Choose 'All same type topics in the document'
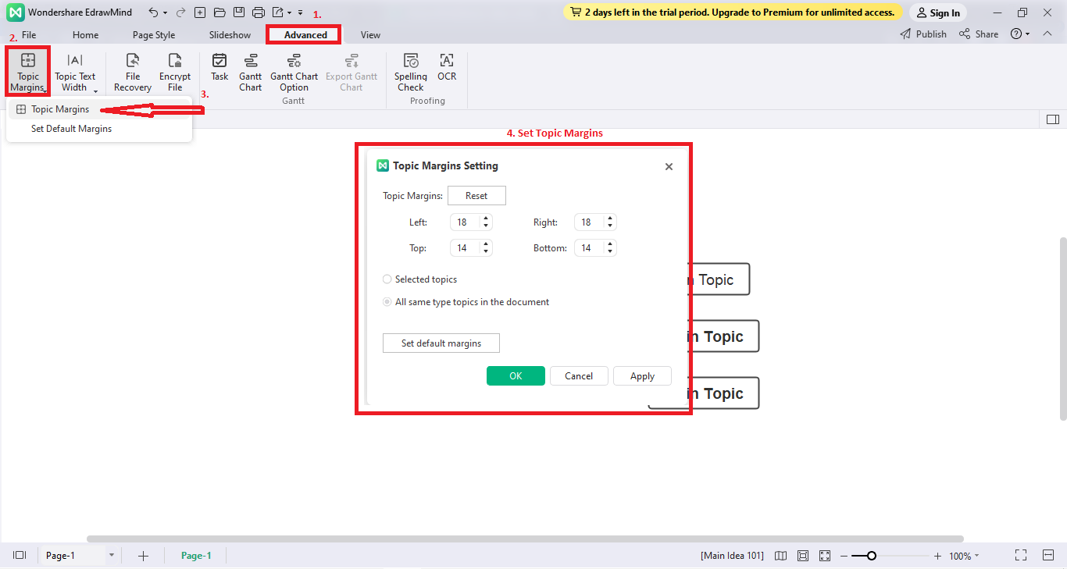 pos(387,302)
